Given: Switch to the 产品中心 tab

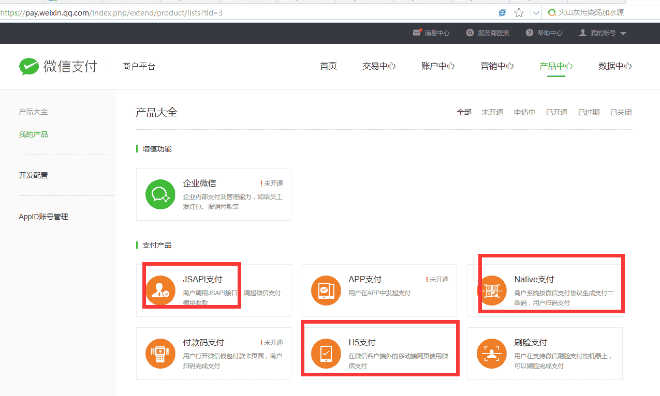Looking at the screenshot, I should point(556,66).
